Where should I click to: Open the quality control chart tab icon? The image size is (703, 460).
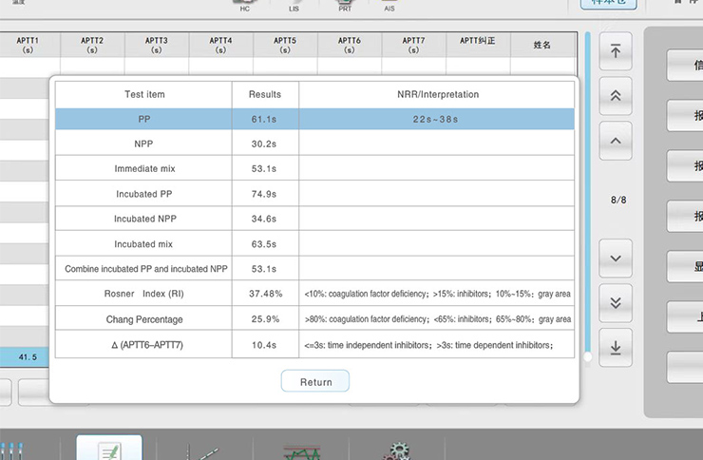(302, 452)
